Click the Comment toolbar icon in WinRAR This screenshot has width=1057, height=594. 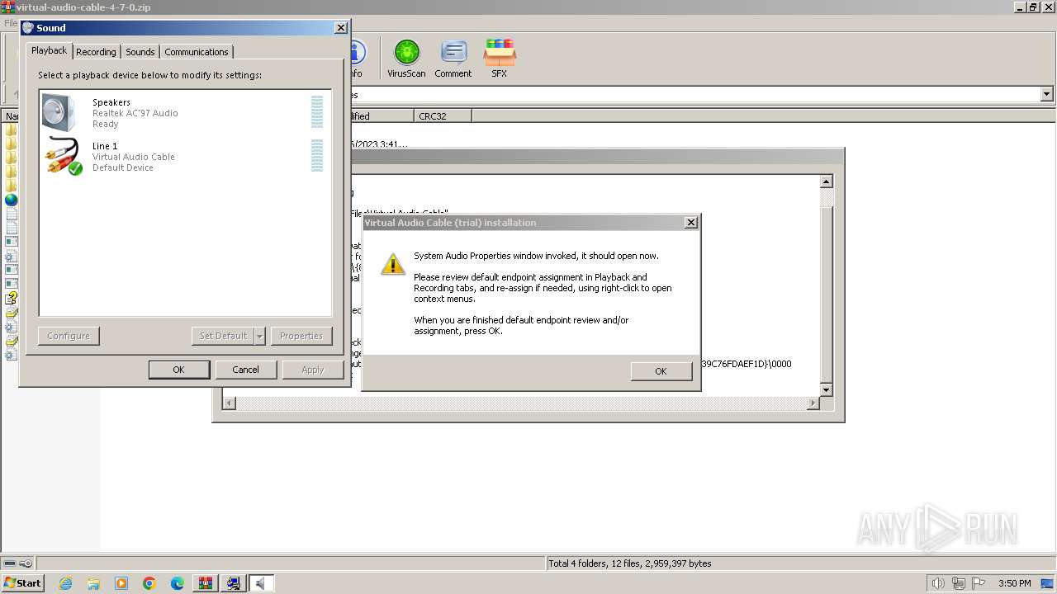[453, 59]
